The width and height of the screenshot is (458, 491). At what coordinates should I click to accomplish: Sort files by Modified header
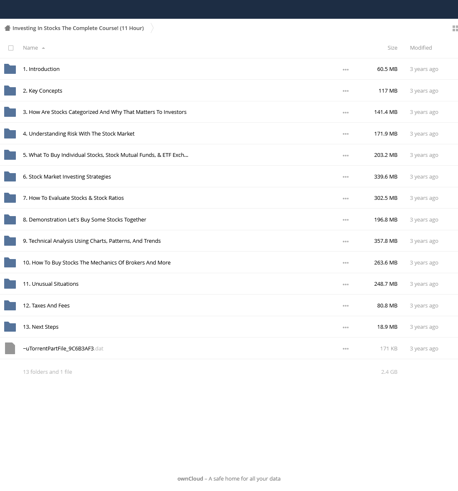(x=421, y=48)
